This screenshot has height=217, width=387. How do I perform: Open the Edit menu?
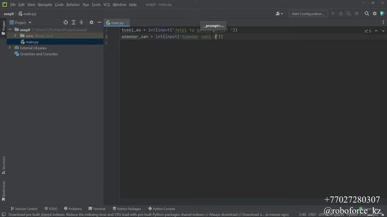click(21, 5)
